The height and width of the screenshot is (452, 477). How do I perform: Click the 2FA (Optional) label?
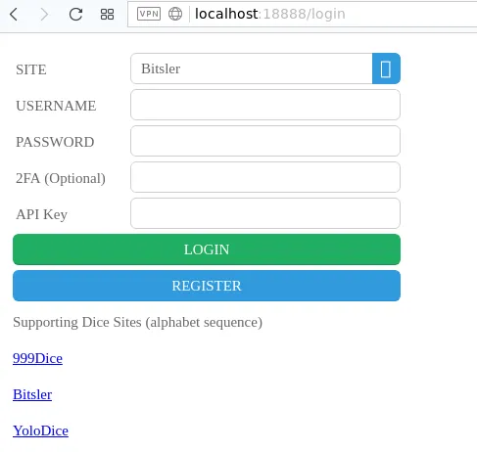(x=61, y=178)
